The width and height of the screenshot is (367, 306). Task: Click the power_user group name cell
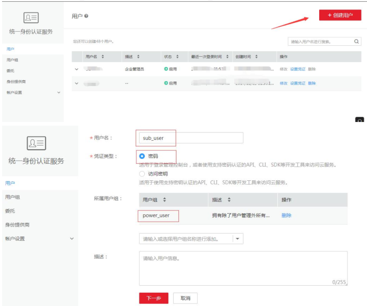(x=156, y=216)
